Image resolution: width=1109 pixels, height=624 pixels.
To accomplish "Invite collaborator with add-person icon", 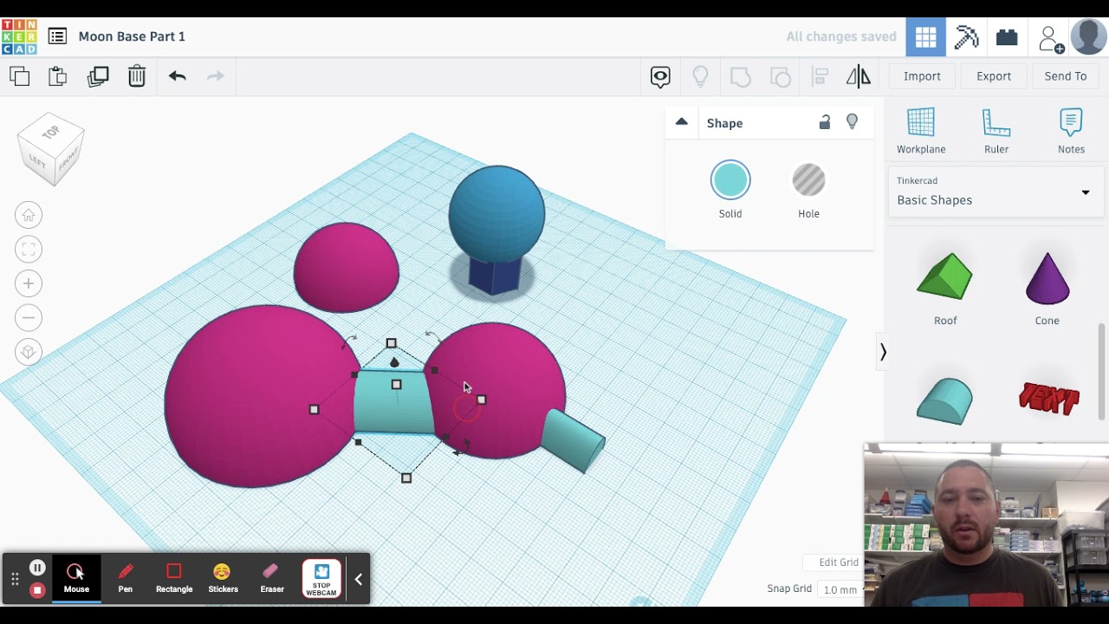I will pos(1050,38).
